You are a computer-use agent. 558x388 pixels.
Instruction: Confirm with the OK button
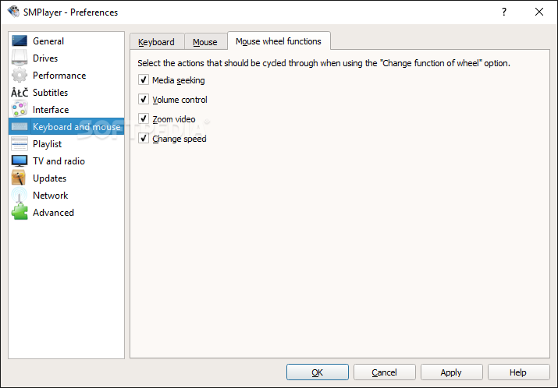click(318, 372)
